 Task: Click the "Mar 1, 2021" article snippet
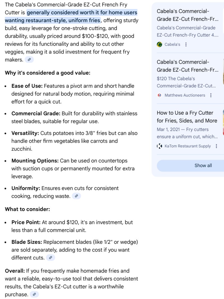[186, 133]
